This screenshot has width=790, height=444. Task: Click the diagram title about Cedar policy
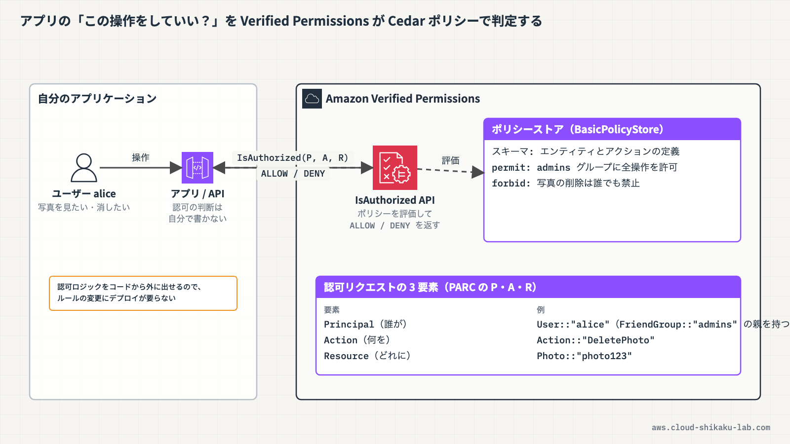(x=281, y=21)
